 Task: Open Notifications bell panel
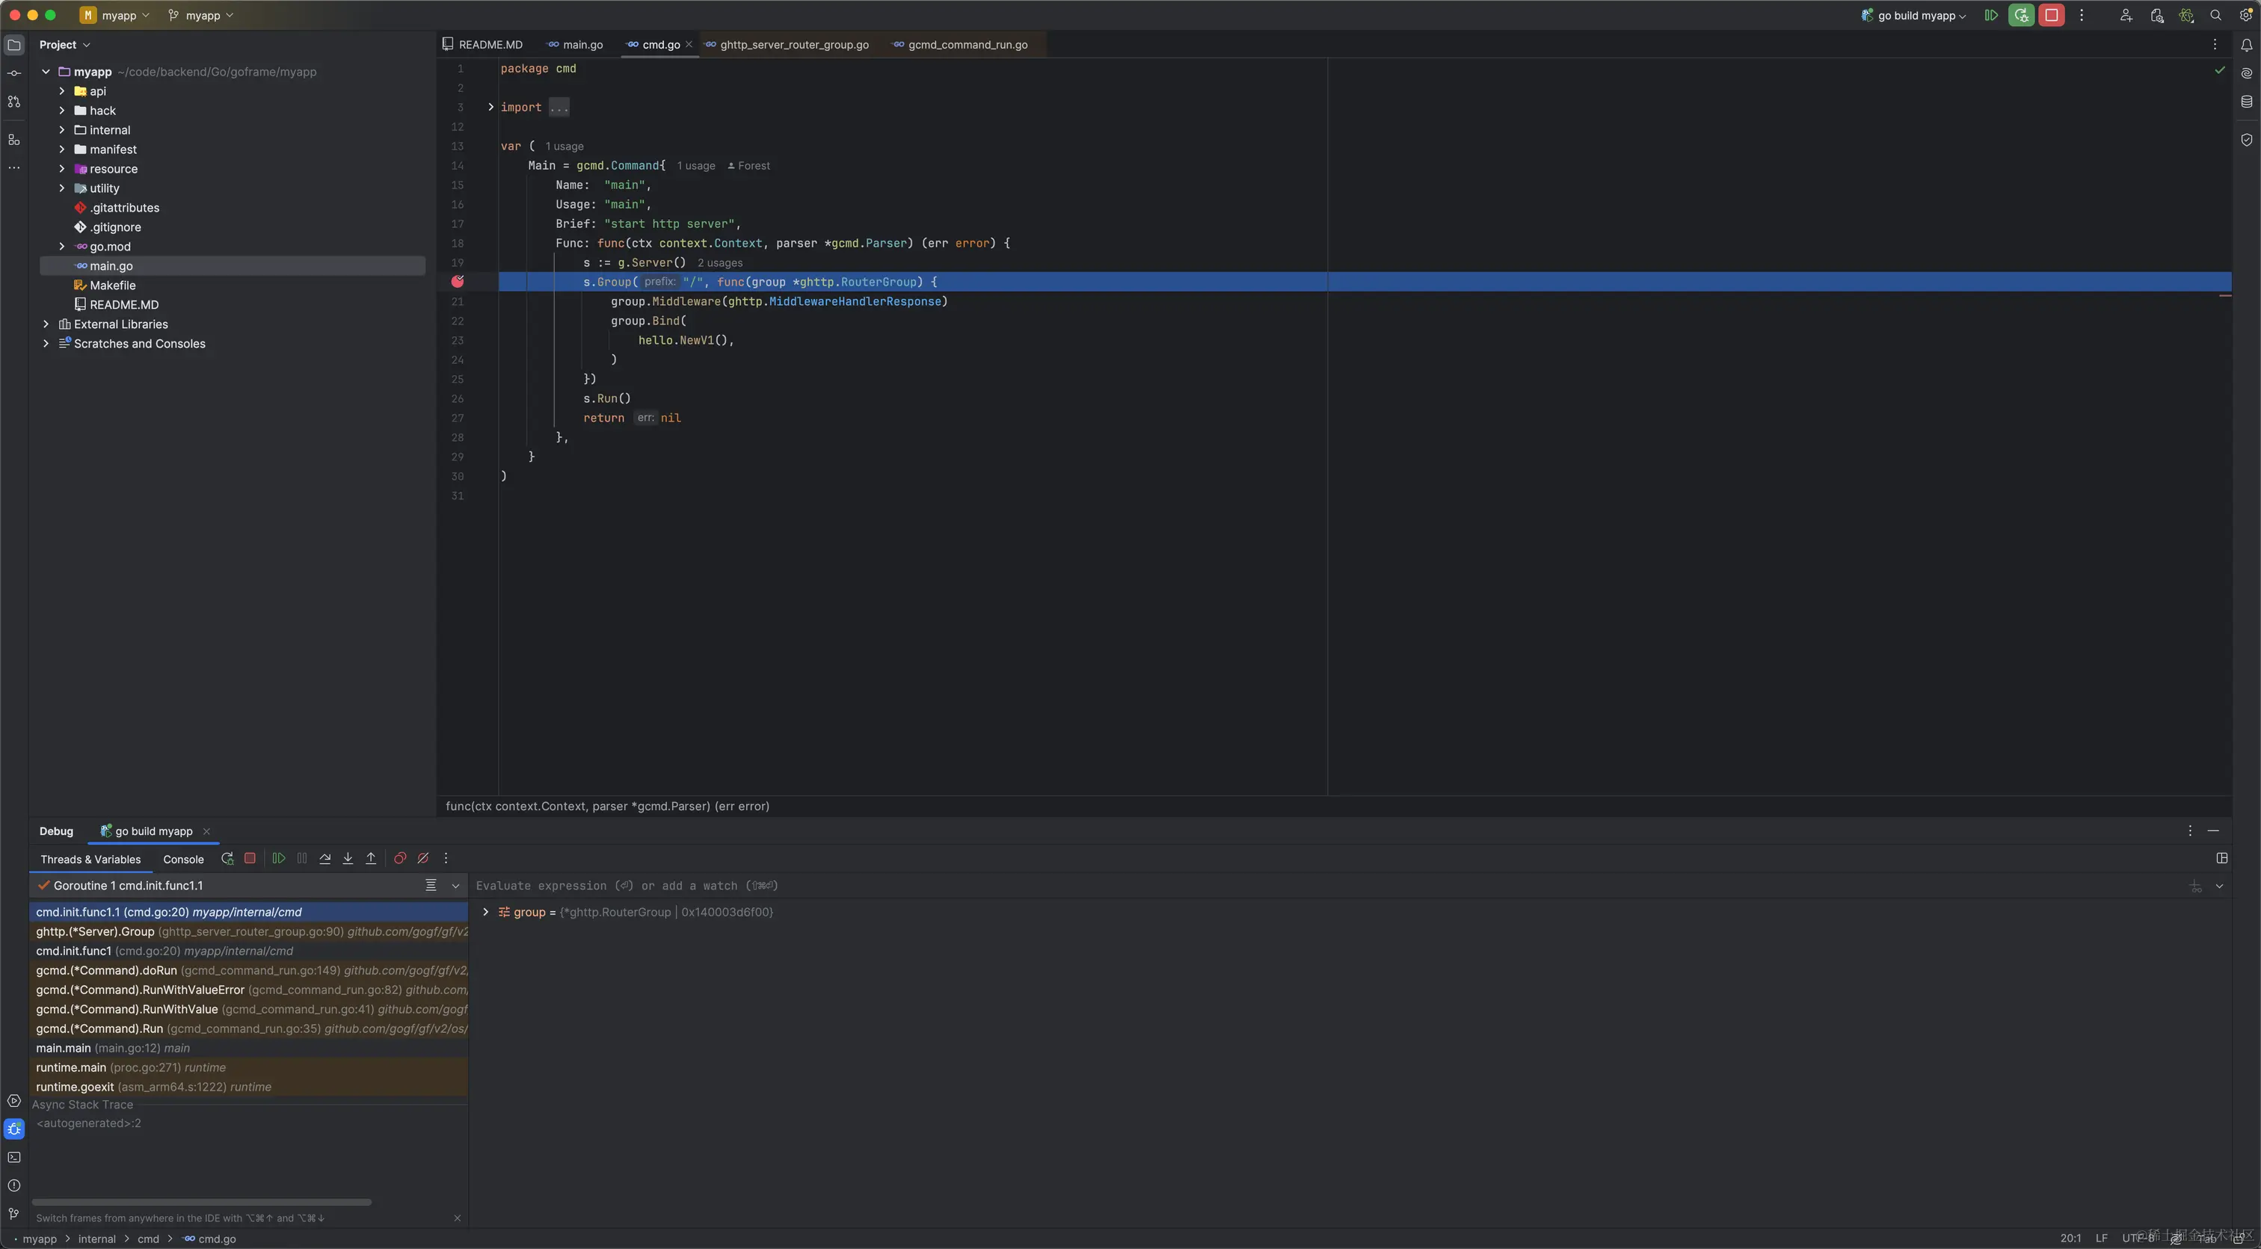2246,45
